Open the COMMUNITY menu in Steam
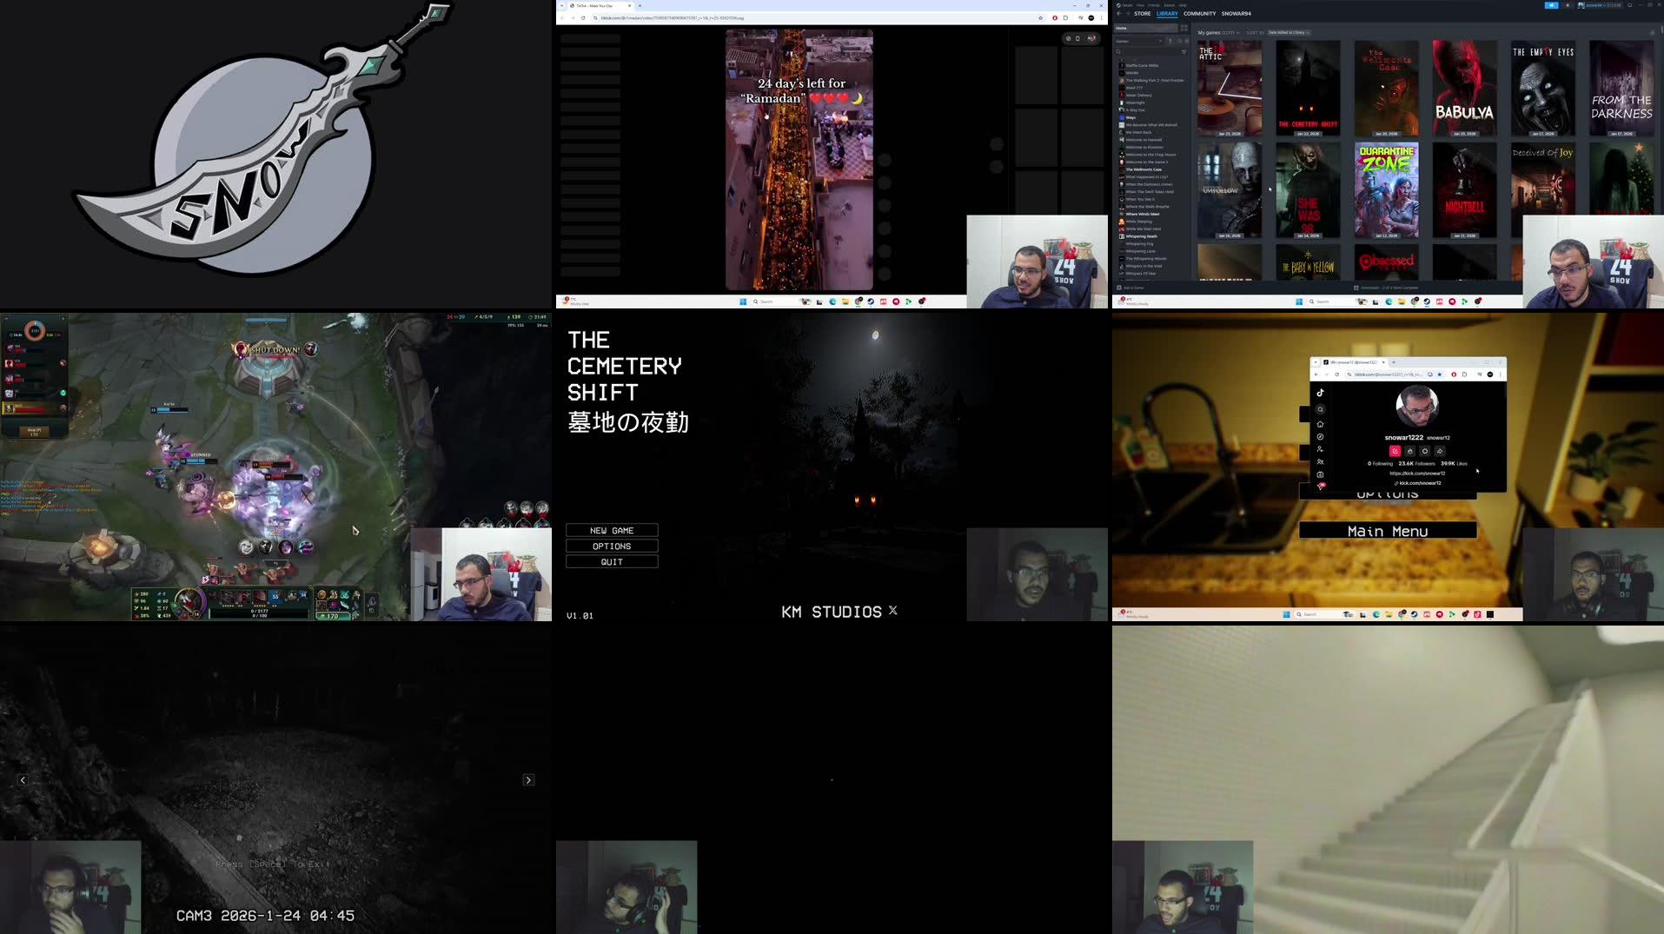1664x934 pixels. tap(1199, 14)
